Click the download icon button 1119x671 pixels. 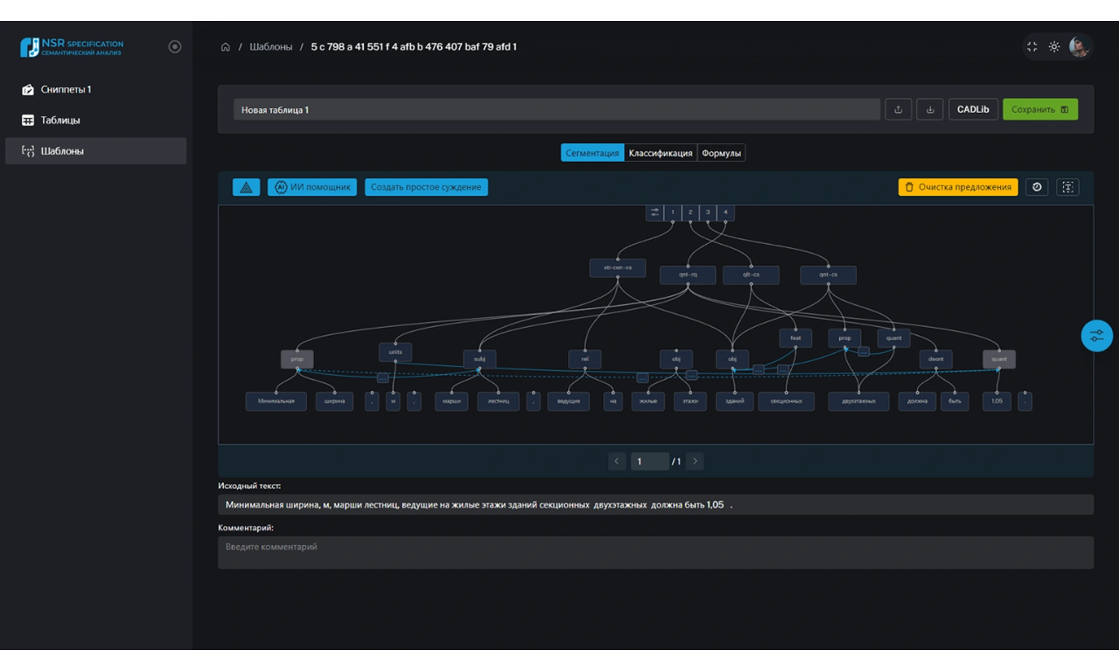coord(930,109)
